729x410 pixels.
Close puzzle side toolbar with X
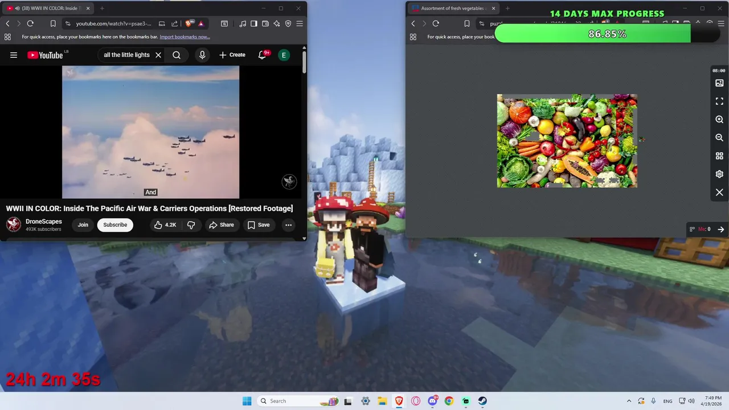719,192
